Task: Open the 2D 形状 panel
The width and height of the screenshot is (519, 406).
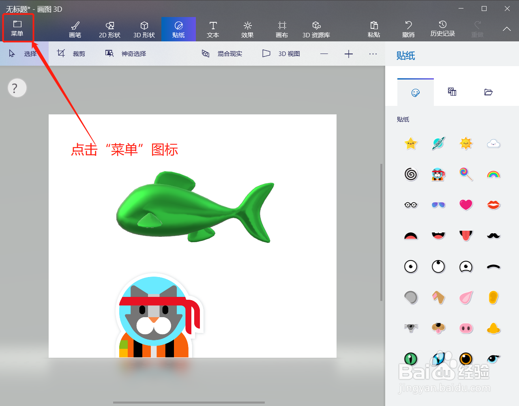Action: 109,29
